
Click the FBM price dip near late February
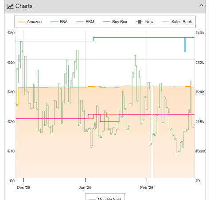point(185,44)
